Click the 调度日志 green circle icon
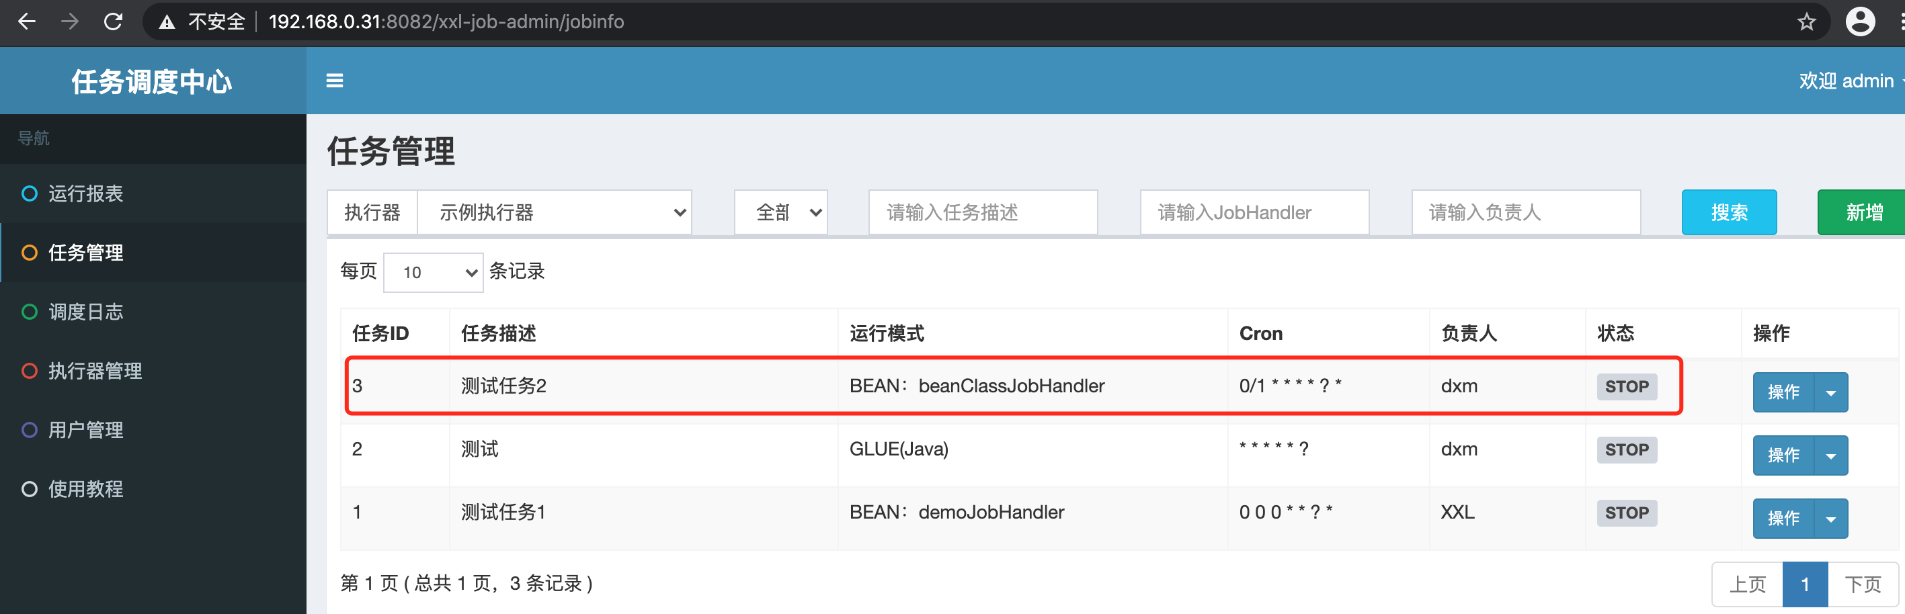This screenshot has width=1905, height=614. [x=30, y=312]
